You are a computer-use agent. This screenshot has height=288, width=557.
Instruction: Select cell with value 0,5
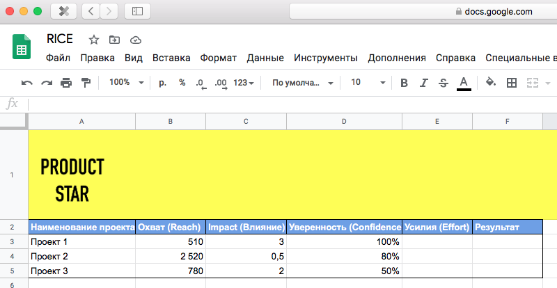click(246, 257)
